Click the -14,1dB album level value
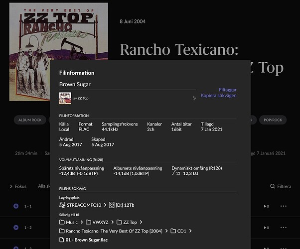This screenshot has height=249, width=300. point(121,173)
